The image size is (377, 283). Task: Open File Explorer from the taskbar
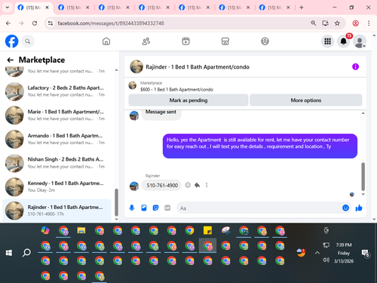coord(81,230)
